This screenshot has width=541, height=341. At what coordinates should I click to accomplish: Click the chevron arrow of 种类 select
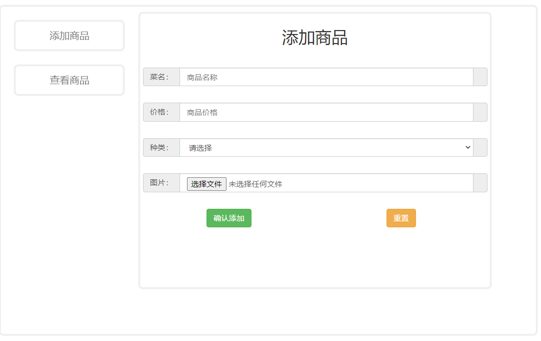pyautogui.click(x=467, y=147)
